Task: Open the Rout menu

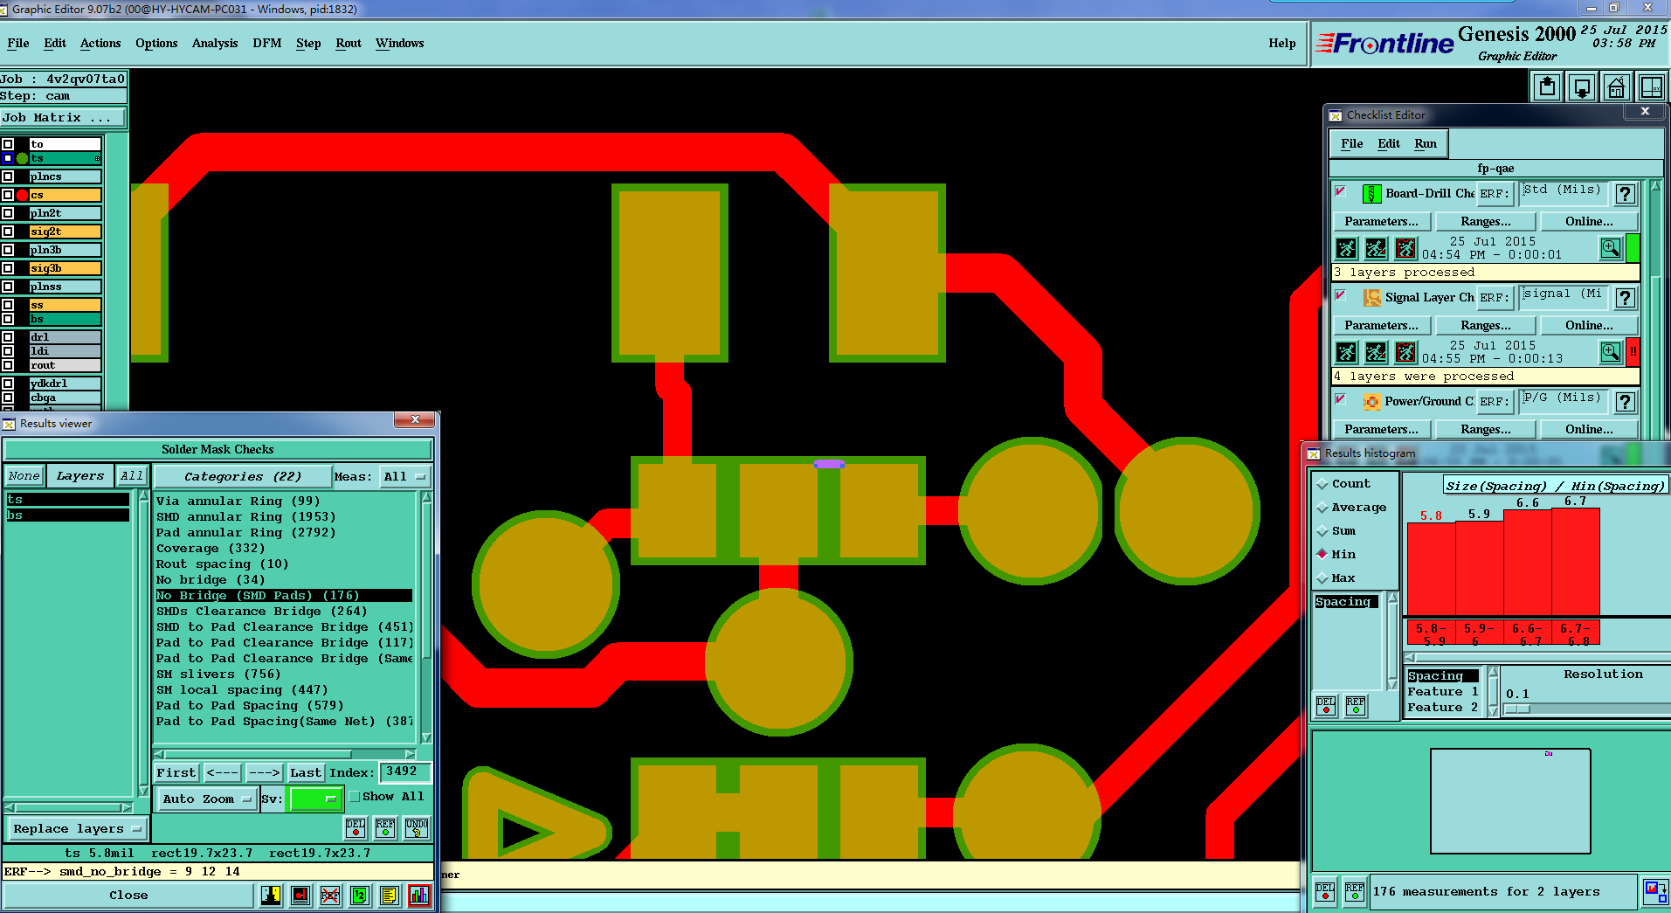Action: 349,43
